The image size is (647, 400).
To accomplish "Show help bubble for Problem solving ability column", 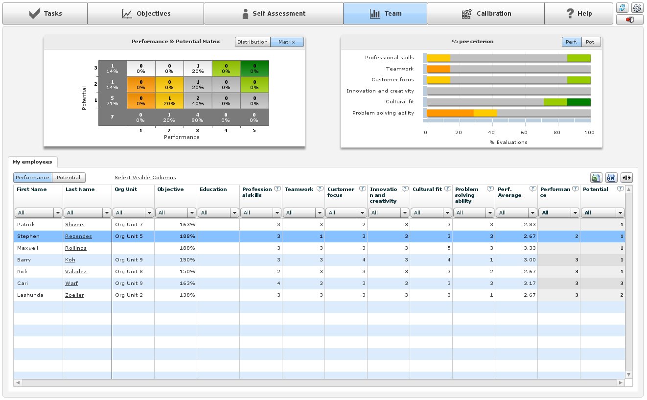I will (x=490, y=189).
